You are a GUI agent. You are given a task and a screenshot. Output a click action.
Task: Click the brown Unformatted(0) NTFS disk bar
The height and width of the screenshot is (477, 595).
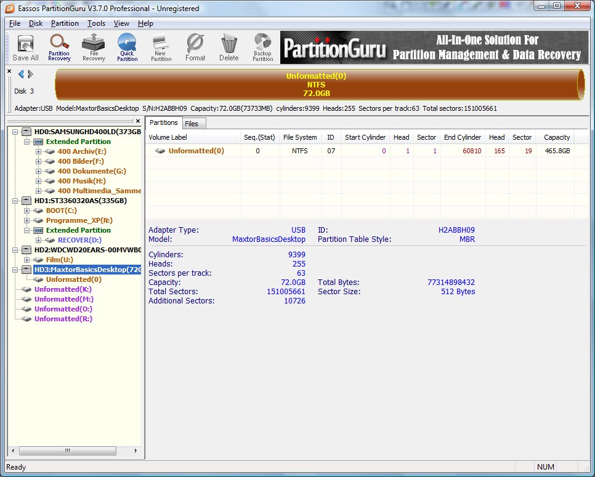(x=320, y=84)
